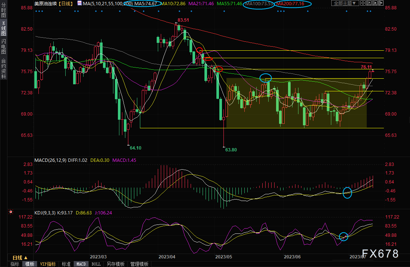410x267 pixels.
Task: Click the 83.51 high price label
Action: [x=183, y=20]
